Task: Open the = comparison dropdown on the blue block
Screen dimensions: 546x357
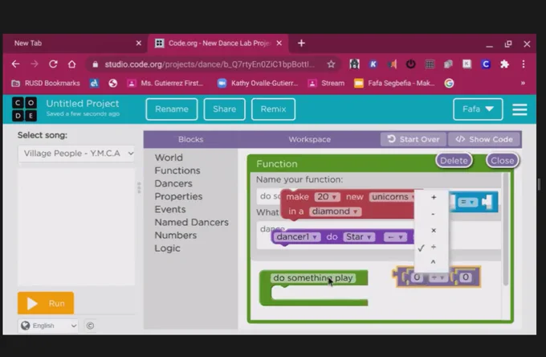Action: [467, 202]
